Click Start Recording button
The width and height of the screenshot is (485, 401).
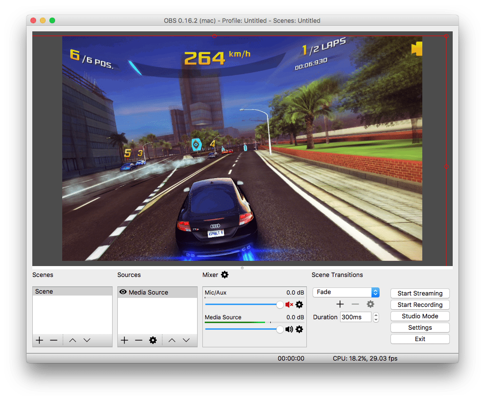(x=420, y=305)
